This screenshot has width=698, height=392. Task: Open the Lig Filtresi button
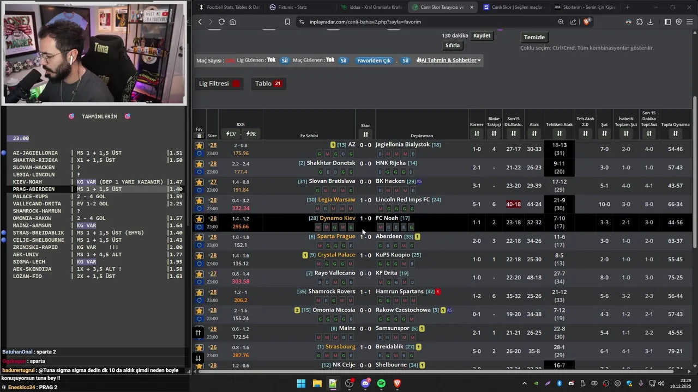pyautogui.click(x=219, y=83)
